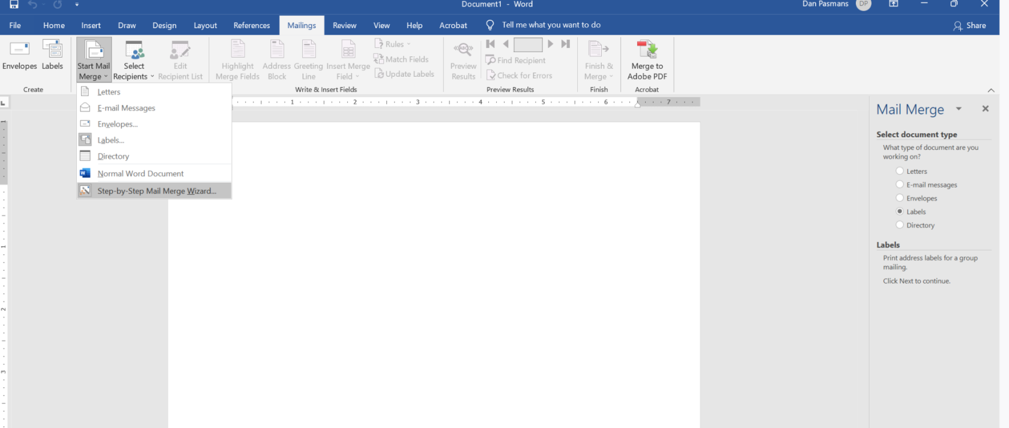Image resolution: width=1009 pixels, height=428 pixels.
Task: Go to next record arrow
Action: pyautogui.click(x=550, y=44)
